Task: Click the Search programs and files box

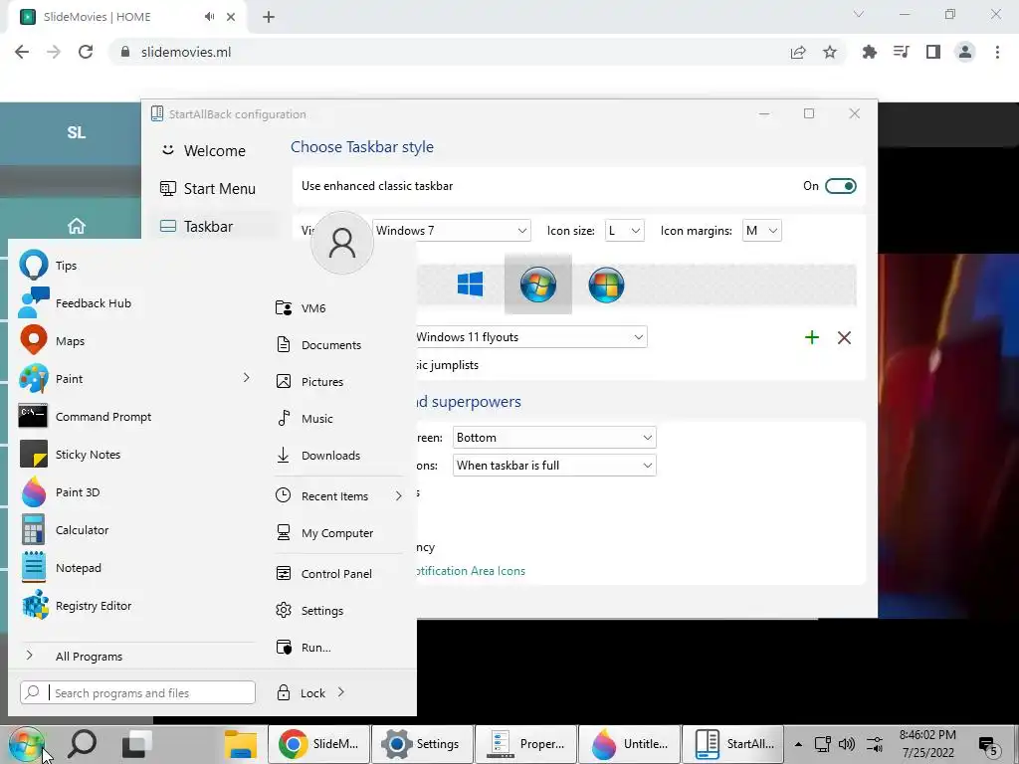Action: coord(137,692)
